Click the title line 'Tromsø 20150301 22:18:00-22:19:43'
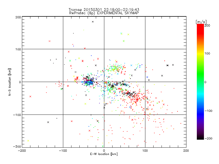219x164 pixels. point(104,10)
